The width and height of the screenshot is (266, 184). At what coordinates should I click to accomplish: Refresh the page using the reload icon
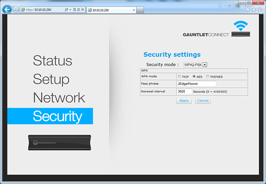click(79, 9)
